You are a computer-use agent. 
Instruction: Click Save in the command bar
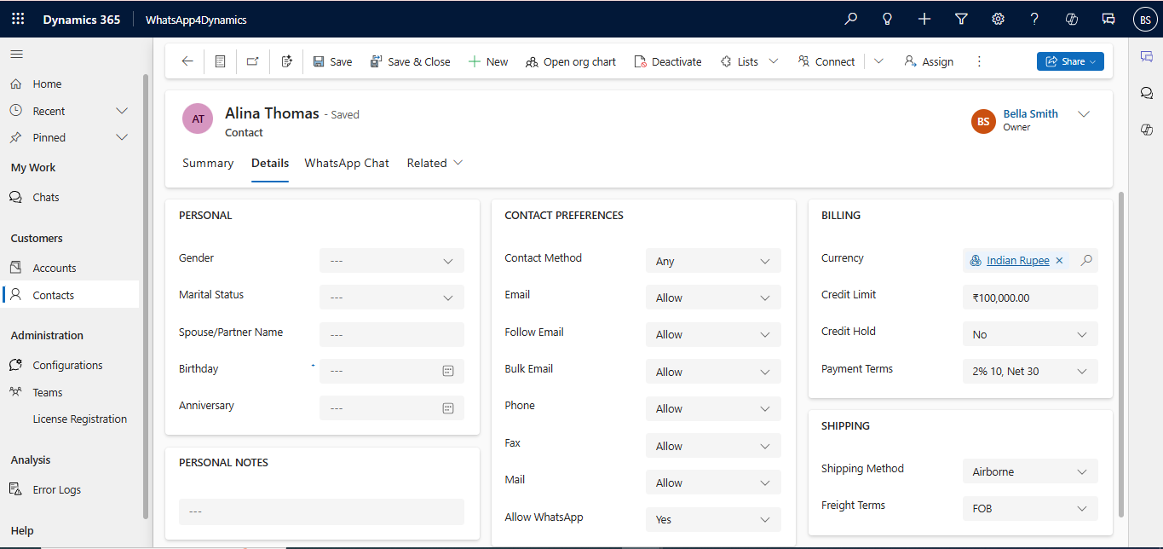point(332,61)
